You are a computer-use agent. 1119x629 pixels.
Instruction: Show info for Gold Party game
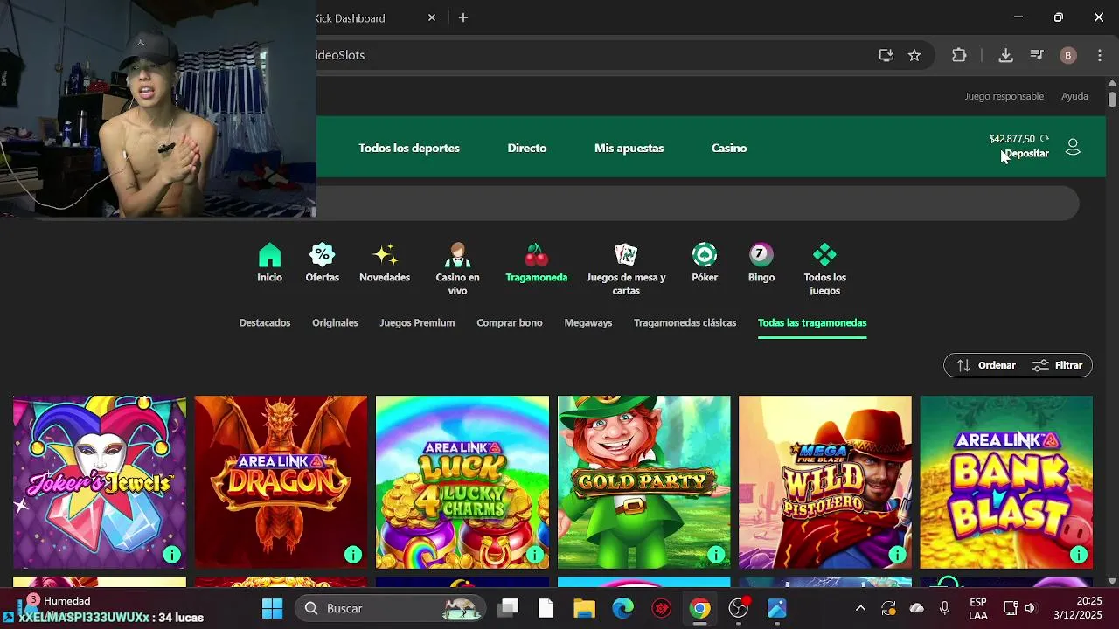pyautogui.click(x=716, y=554)
